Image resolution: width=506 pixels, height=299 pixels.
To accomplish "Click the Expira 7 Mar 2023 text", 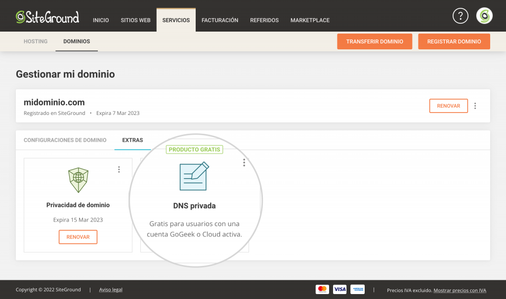I will click(x=118, y=113).
